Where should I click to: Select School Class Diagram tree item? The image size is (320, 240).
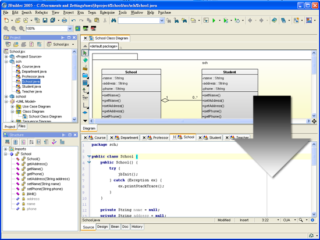45,116
